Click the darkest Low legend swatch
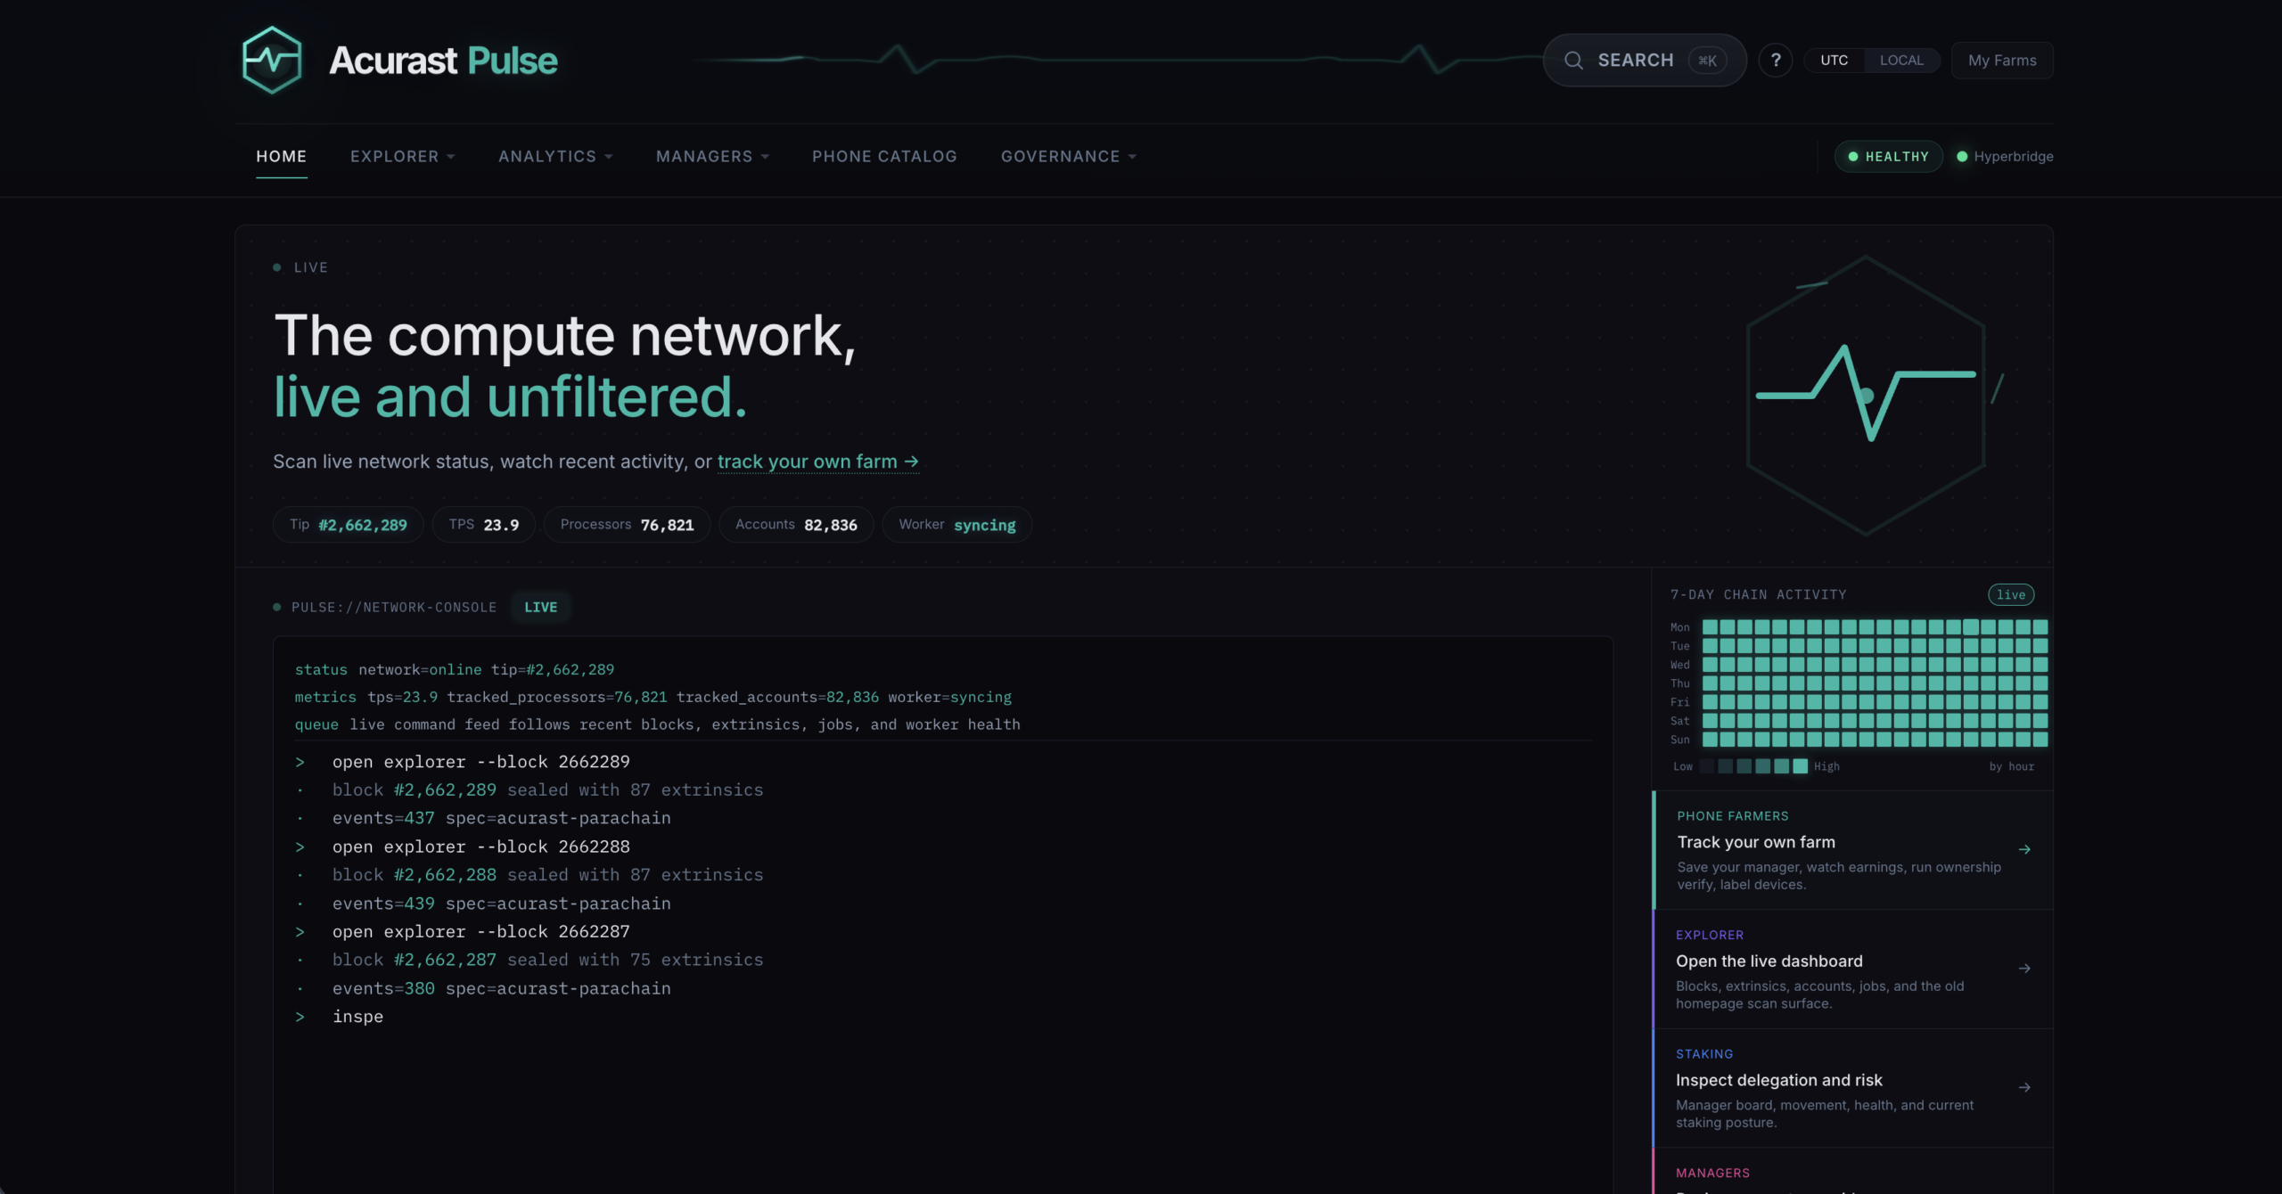The image size is (2282, 1194). 1706,766
